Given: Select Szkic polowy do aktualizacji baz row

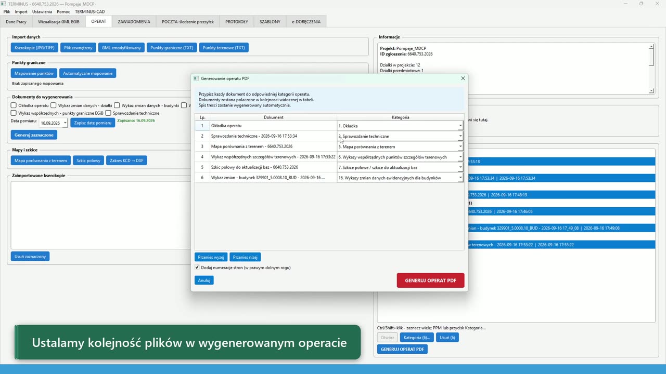Looking at the screenshot, I should click(273, 167).
